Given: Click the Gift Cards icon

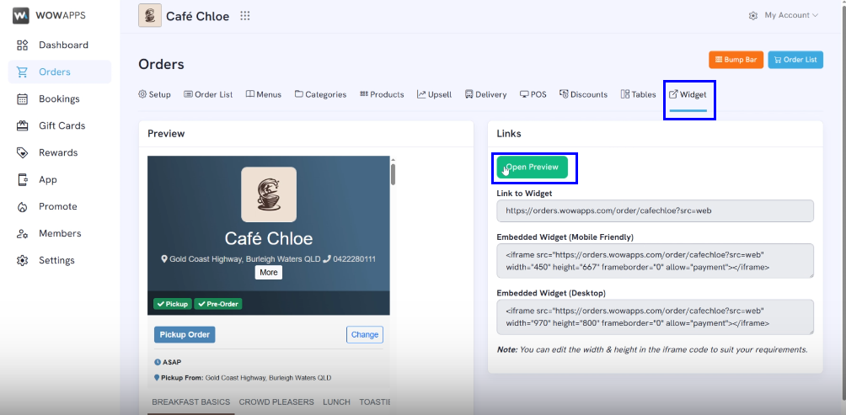Looking at the screenshot, I should pos(22,125).
